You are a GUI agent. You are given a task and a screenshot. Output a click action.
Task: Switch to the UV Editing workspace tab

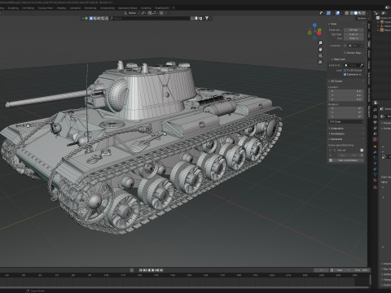tap(28, 8)
